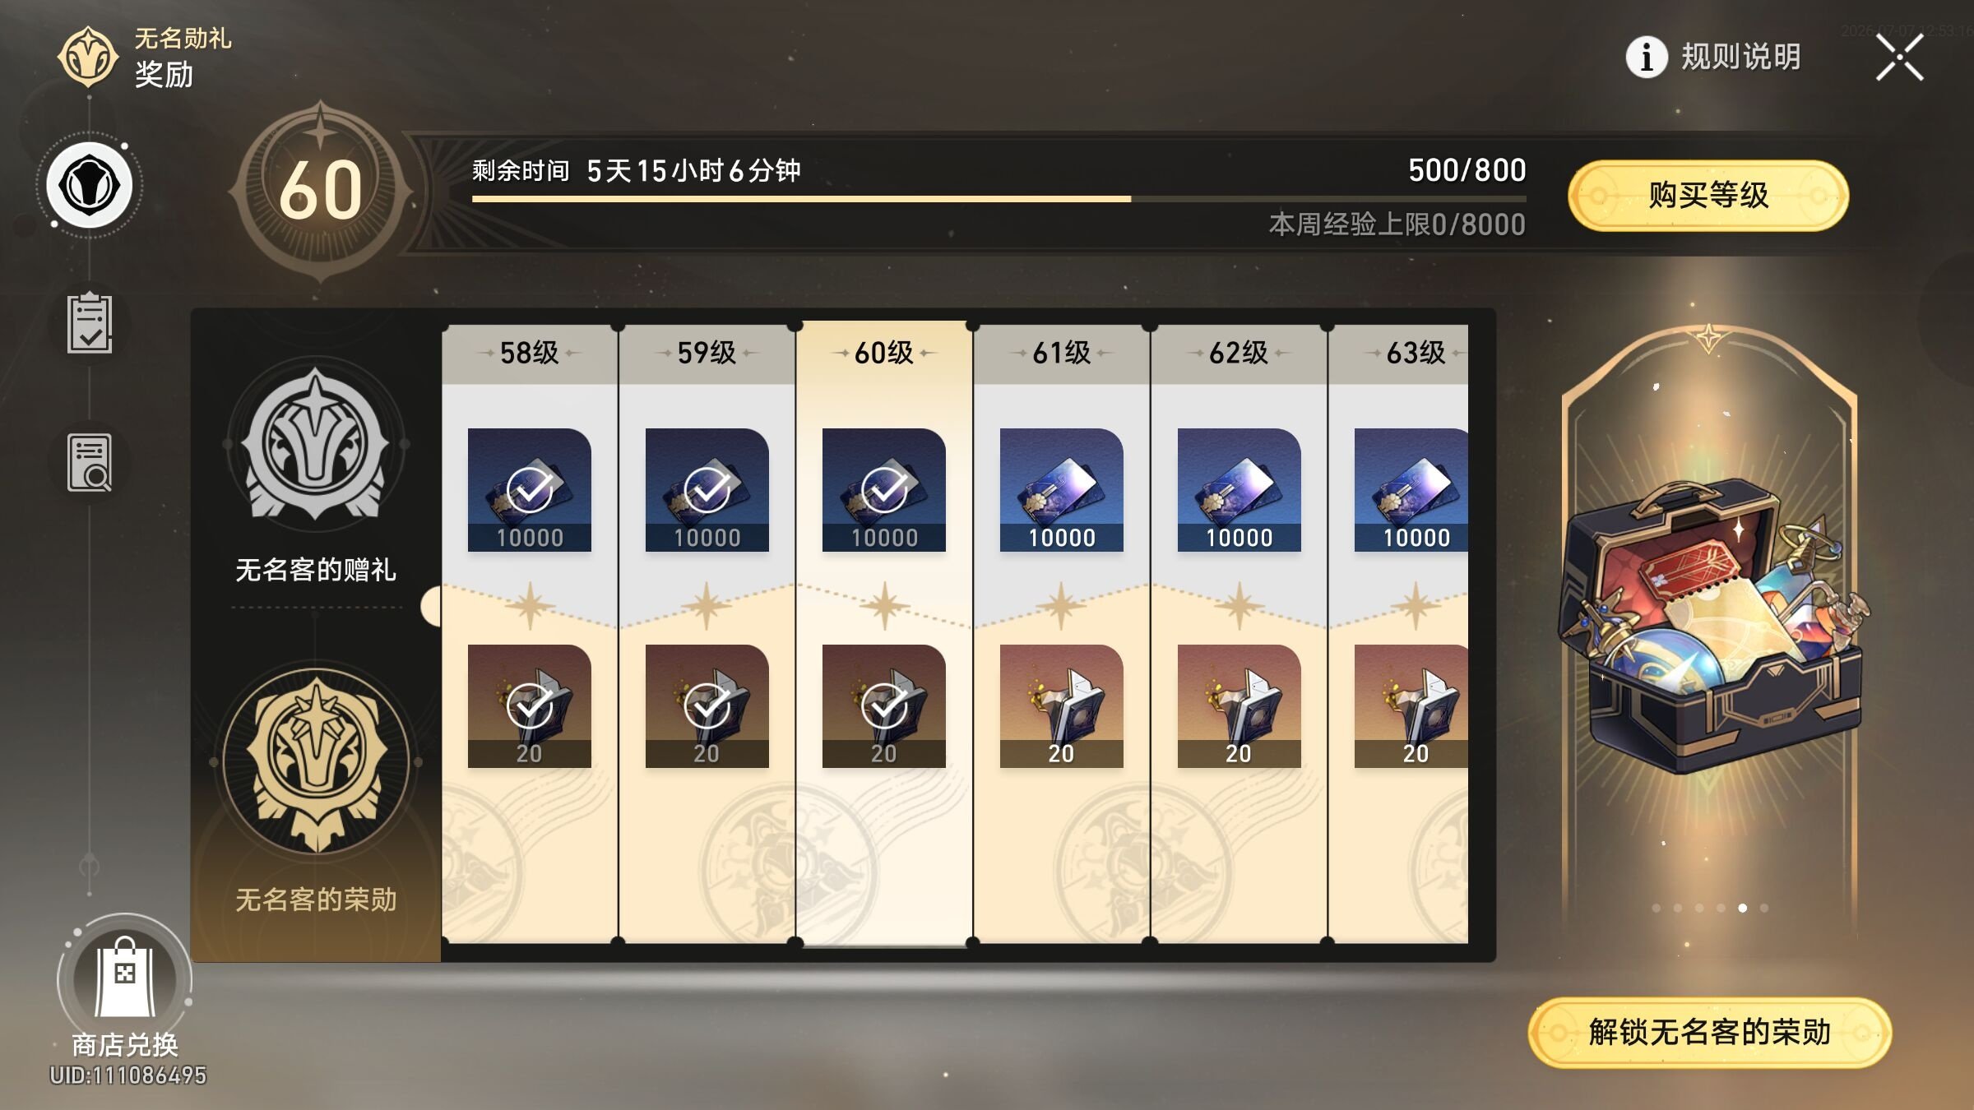This screenshot has width=1974, height=1110.
Task: Open the rewards tab emblem icon
Action: point(90,186)
